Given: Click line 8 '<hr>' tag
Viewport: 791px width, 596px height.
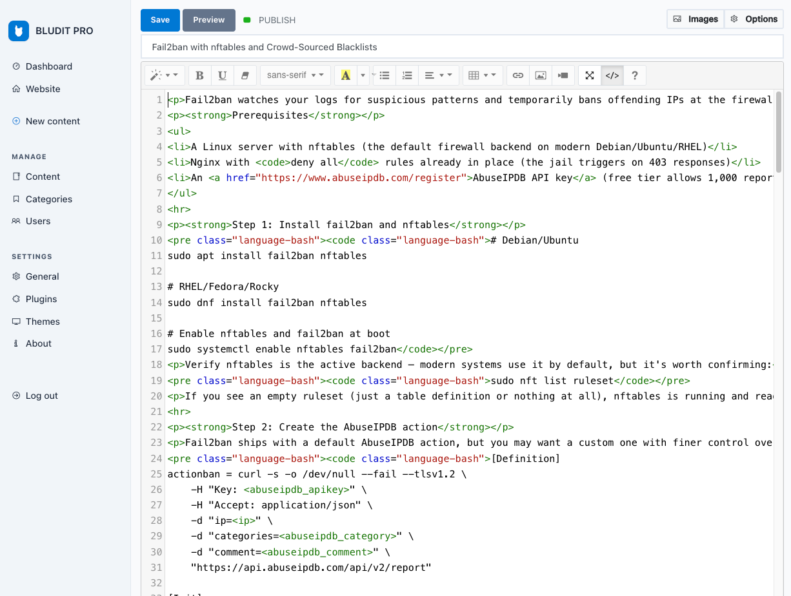Looking at the screenshot, I should click(179, 209).
